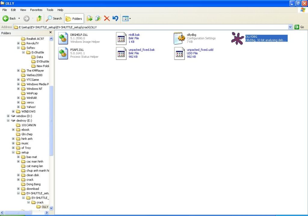The image size is (308, 216).
Task: Expand the ebook folder
Action: [x=13, y=130]
